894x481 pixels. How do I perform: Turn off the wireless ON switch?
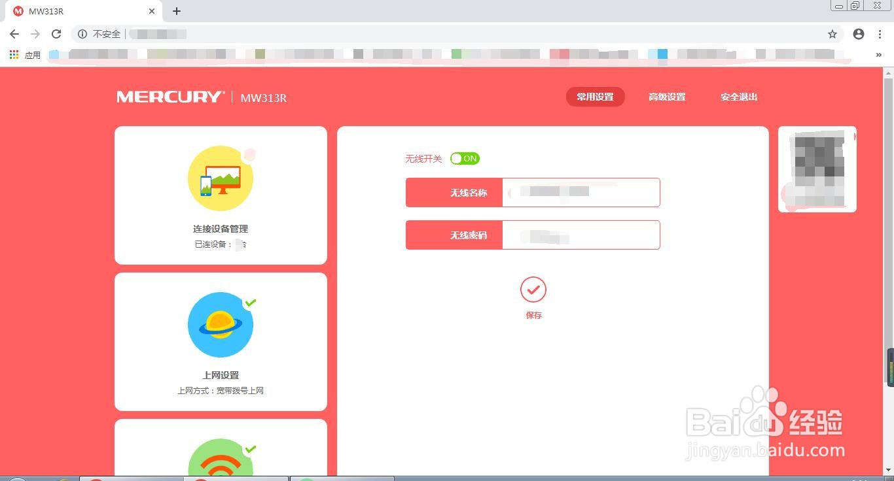coord(465,159)
